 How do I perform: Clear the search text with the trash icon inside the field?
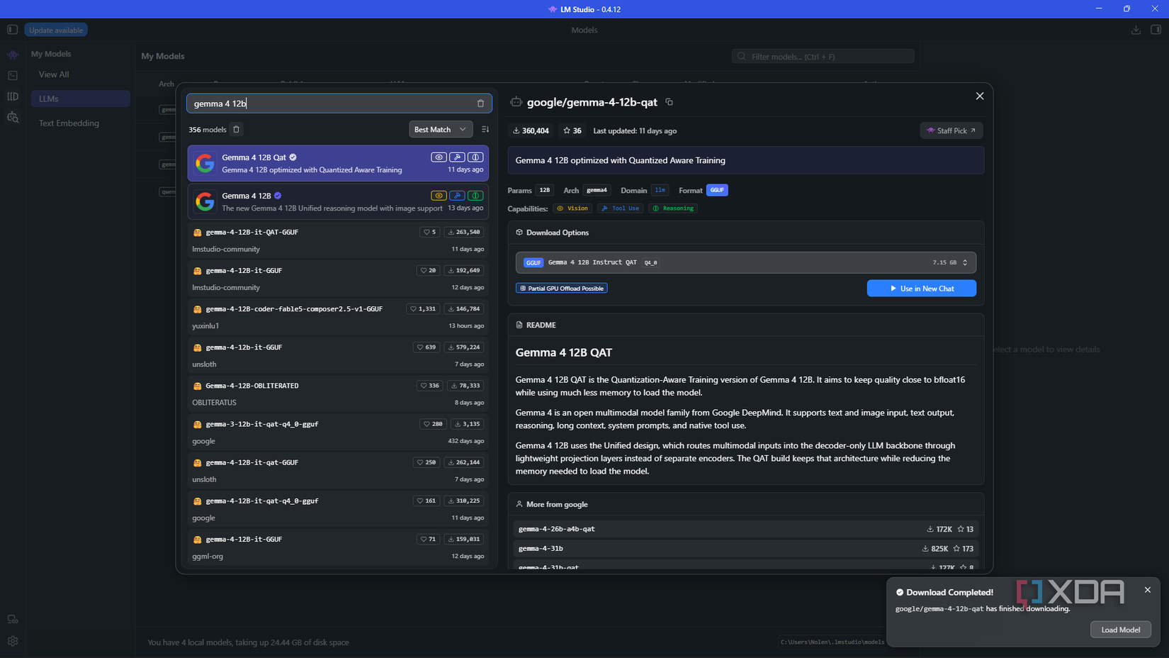click(x=480, y=104)
